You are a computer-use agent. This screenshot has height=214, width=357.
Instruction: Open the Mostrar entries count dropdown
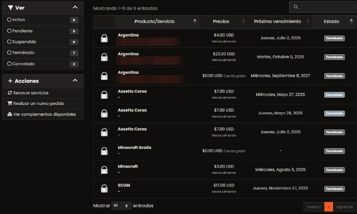121,206
